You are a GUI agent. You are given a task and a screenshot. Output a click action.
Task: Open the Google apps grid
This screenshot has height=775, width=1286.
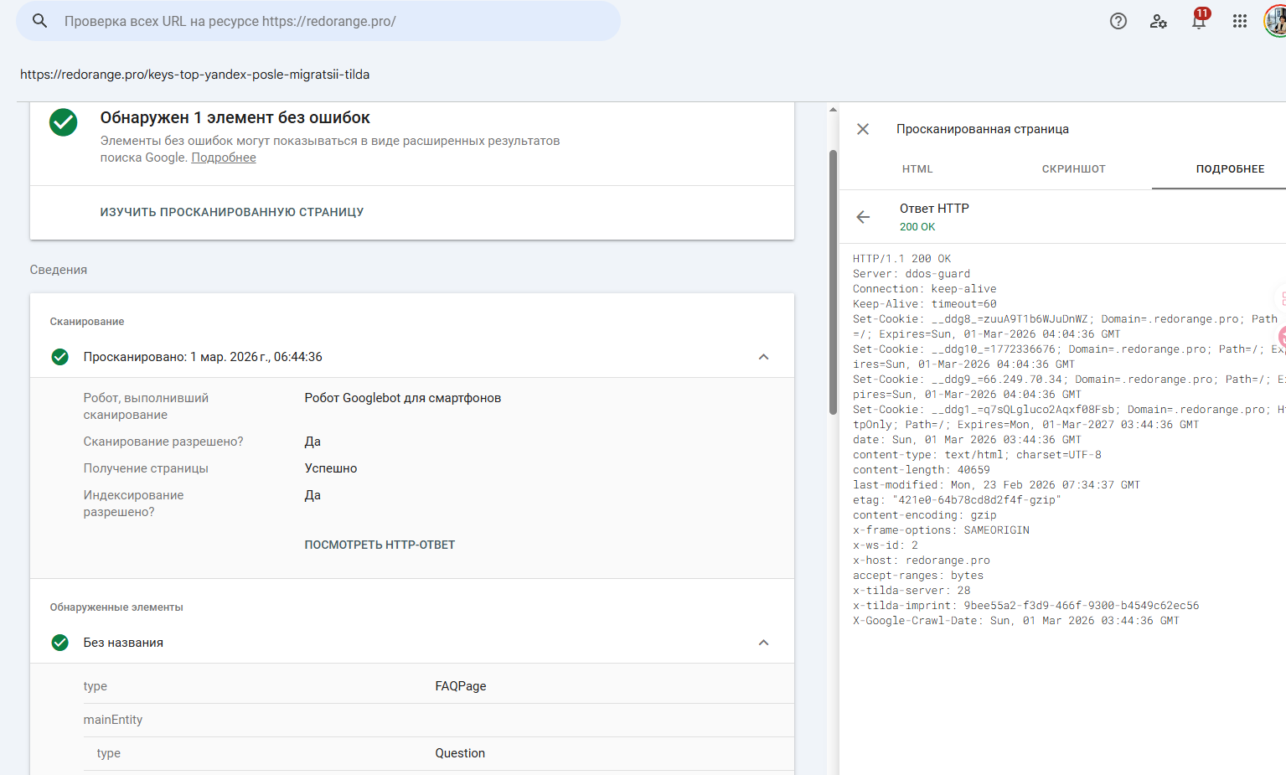coord(1240,21)
